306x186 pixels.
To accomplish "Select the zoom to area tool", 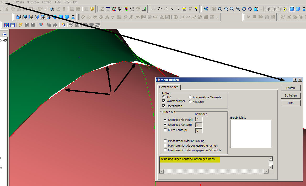I will pos(226,9).
